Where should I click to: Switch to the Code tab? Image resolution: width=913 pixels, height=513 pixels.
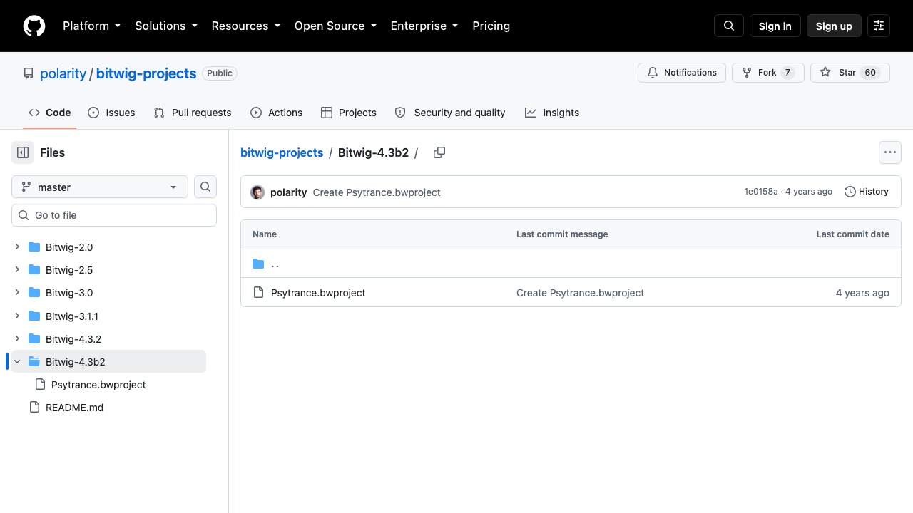[x=49, y=113]
